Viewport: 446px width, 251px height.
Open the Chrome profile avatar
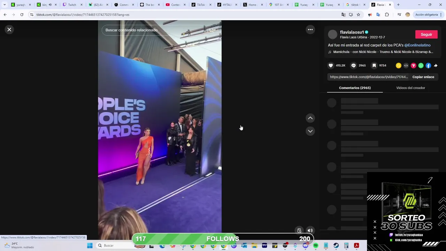click(x=408, y=15)
